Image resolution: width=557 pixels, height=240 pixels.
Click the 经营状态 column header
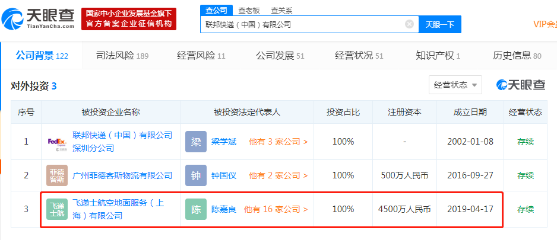coord(526,112)
